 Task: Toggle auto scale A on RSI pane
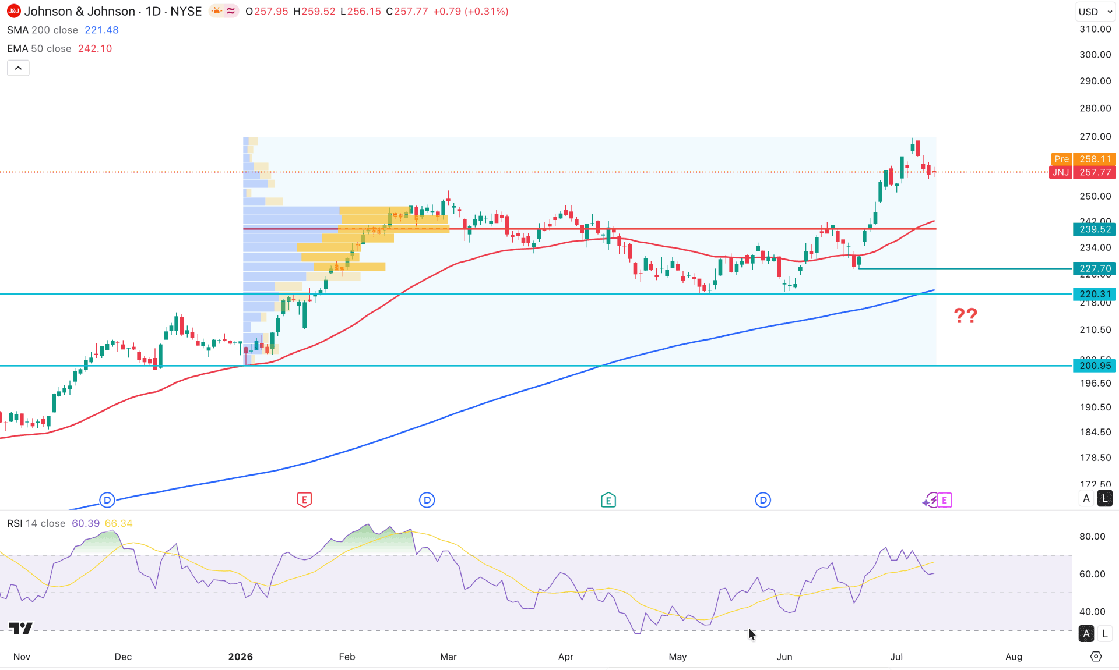click(x=1086, y=633)
